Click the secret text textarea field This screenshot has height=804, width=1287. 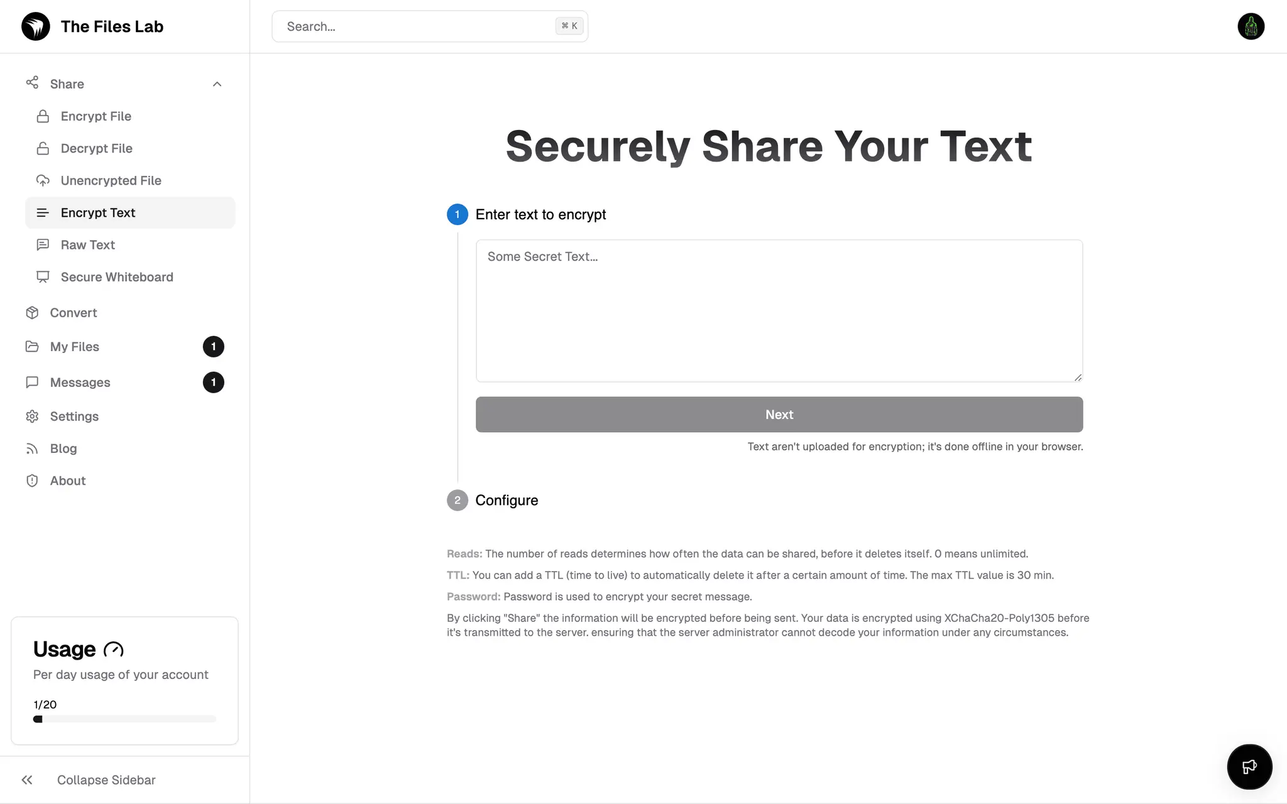pos(779,310)
